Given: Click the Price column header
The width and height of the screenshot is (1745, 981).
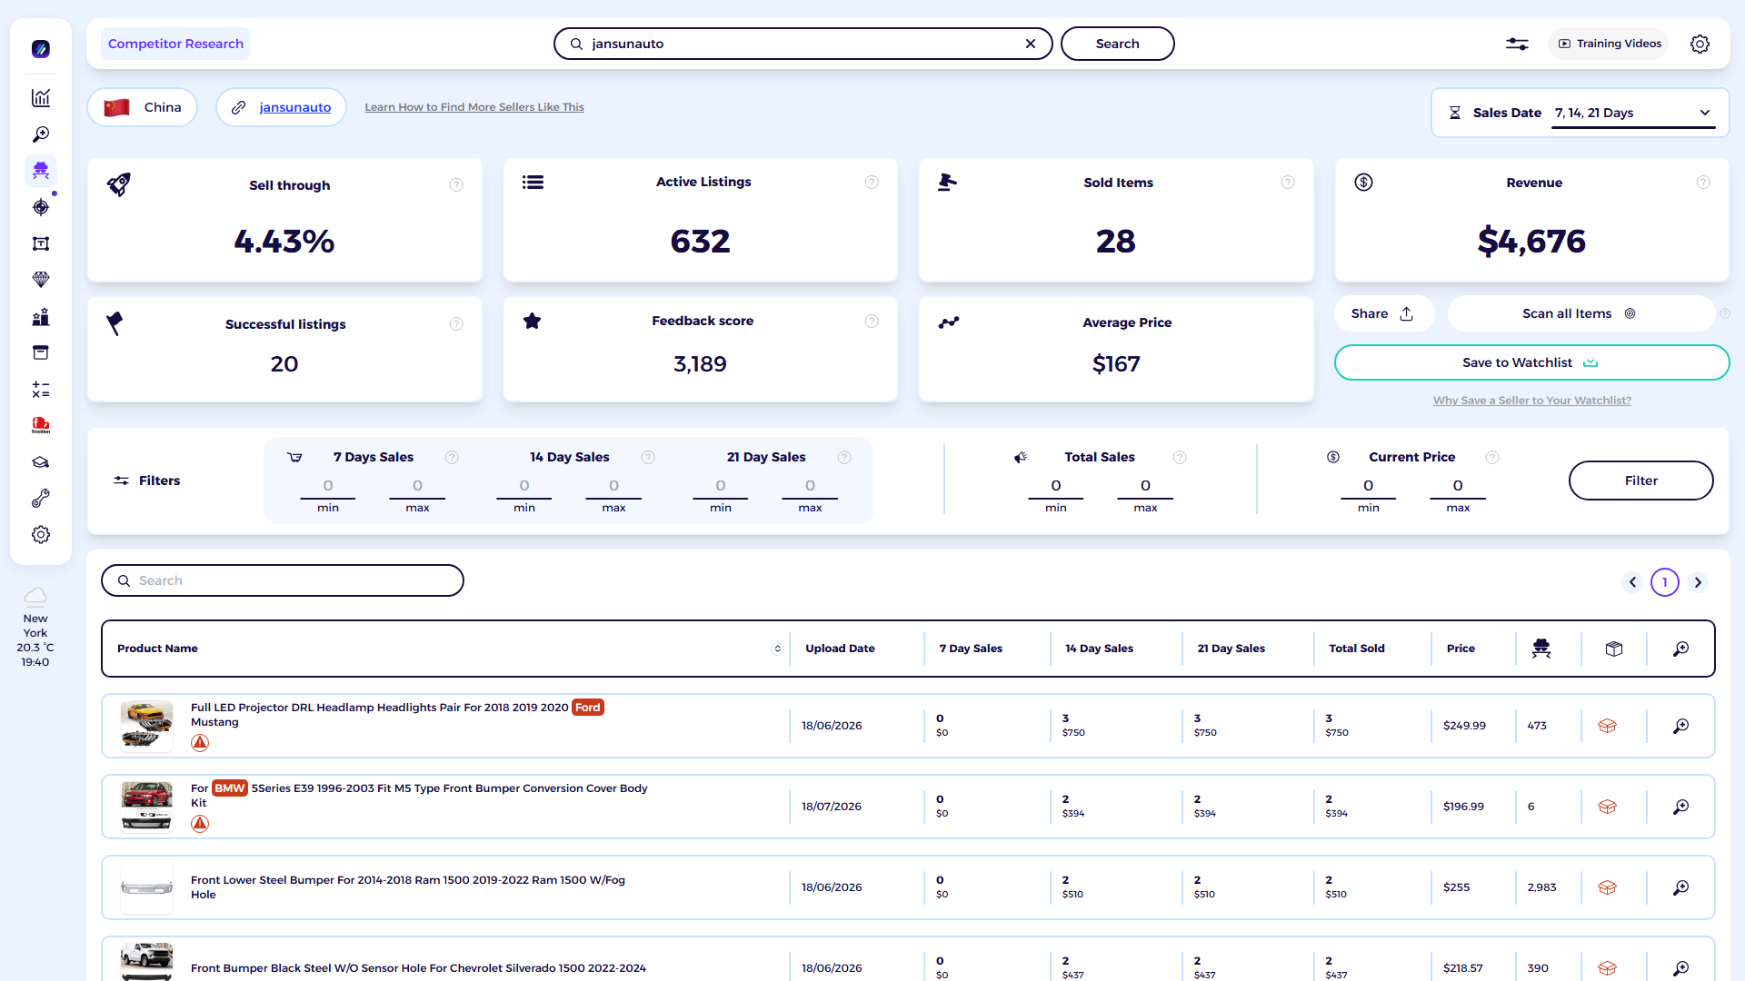Looking at the screenshot, I should pyautogui.click(x=1461, y=649).
